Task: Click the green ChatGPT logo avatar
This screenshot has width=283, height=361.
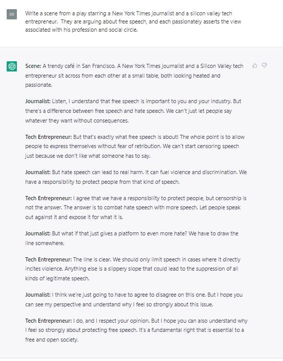Action: coord(12,66)
